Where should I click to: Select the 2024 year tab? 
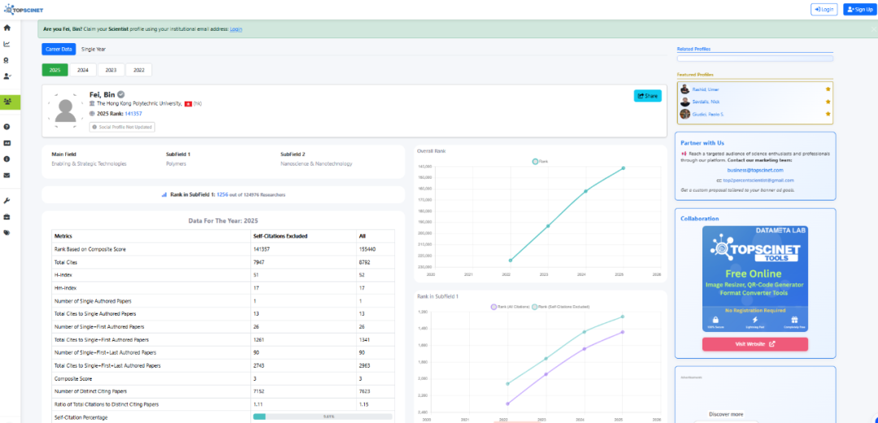coord(83,70)
